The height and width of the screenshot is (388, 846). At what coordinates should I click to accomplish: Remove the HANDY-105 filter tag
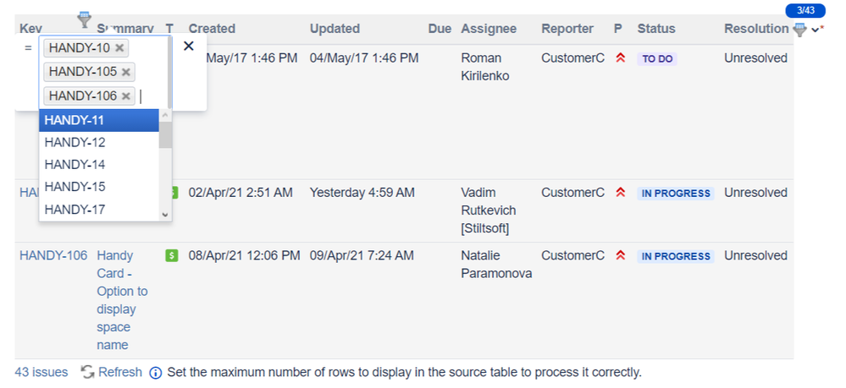click(126, 72)
